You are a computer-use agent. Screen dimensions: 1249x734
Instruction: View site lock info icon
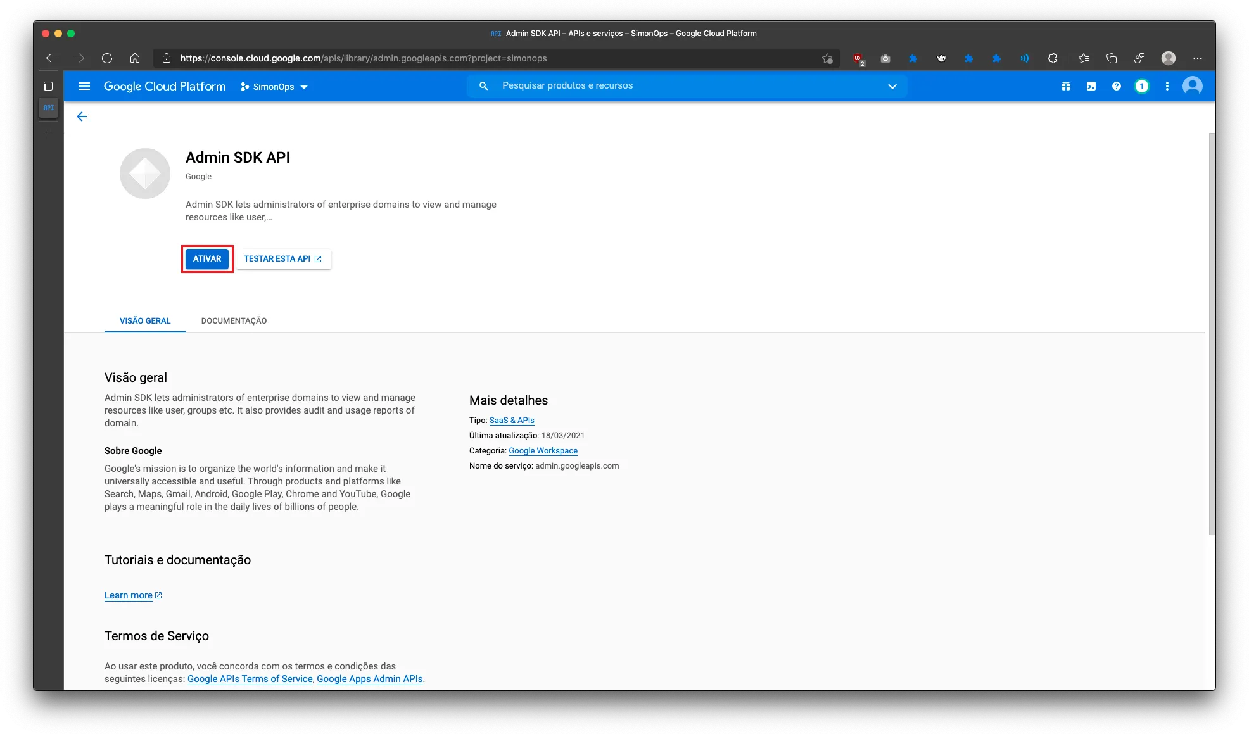[167, 58]
